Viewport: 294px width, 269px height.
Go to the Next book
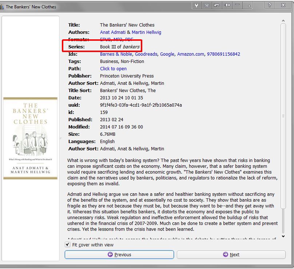pyautogui.click(x=231, y=254)
